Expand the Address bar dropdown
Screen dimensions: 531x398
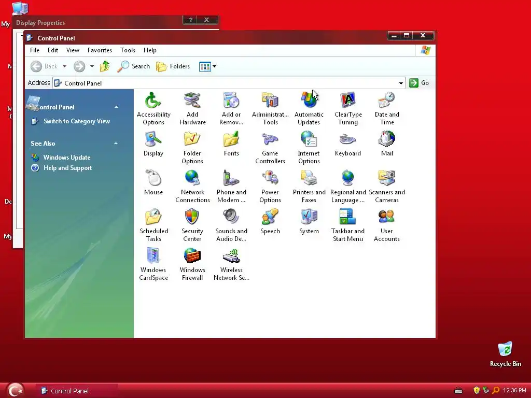pos(401,83)
